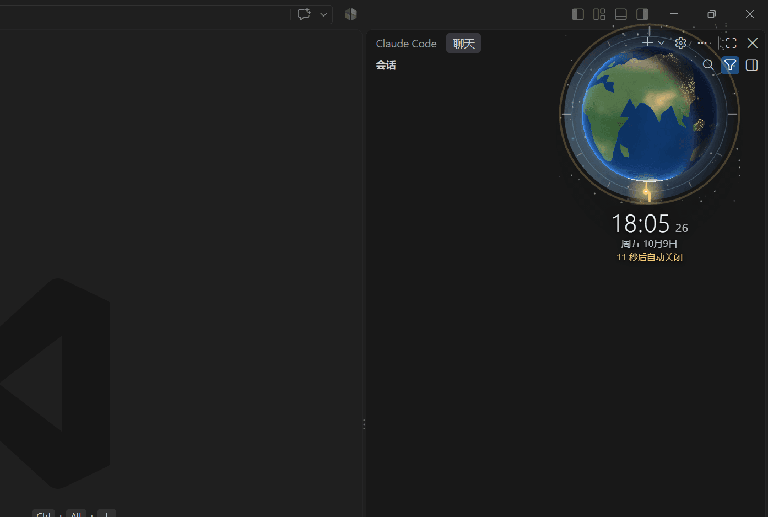Toggle the primary side bar layout icon

coord(578,14)
